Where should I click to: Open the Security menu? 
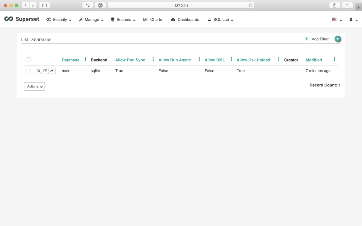click(59, 19)
